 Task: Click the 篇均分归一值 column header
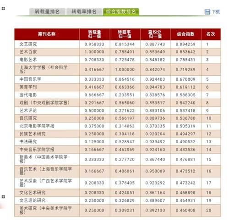pos(155,34)
